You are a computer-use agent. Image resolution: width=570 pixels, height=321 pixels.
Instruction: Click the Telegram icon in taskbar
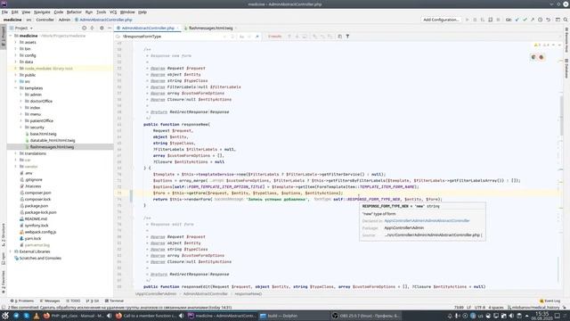pos(16,316)
